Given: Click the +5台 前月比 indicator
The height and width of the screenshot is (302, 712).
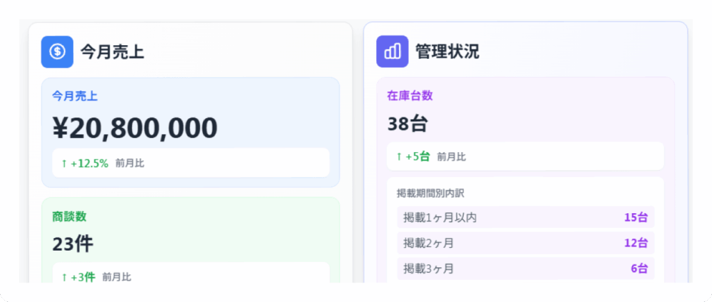Looking at the screenshot, I should [431, 157].
